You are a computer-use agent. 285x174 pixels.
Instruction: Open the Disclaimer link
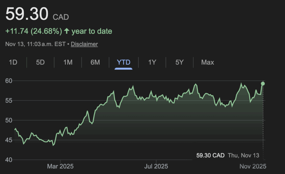coord(84,44)
